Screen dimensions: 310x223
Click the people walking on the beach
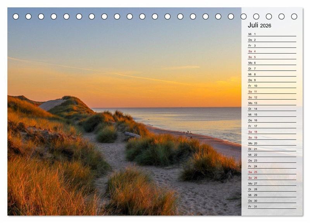(x=188, y=133)
